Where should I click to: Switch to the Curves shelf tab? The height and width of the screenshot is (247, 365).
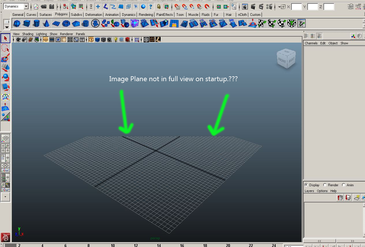pos(31,14)
